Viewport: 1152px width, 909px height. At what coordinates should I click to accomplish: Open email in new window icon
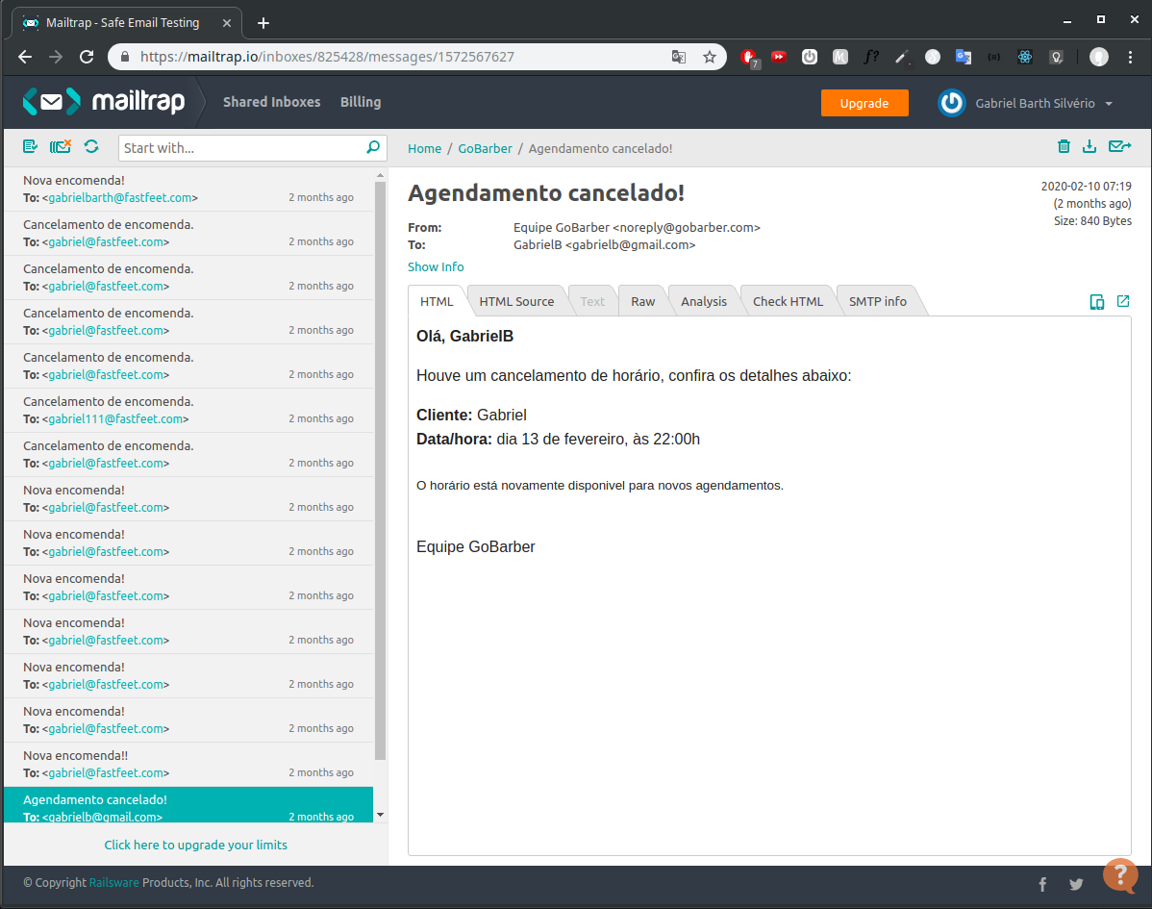pos(1123,300)
